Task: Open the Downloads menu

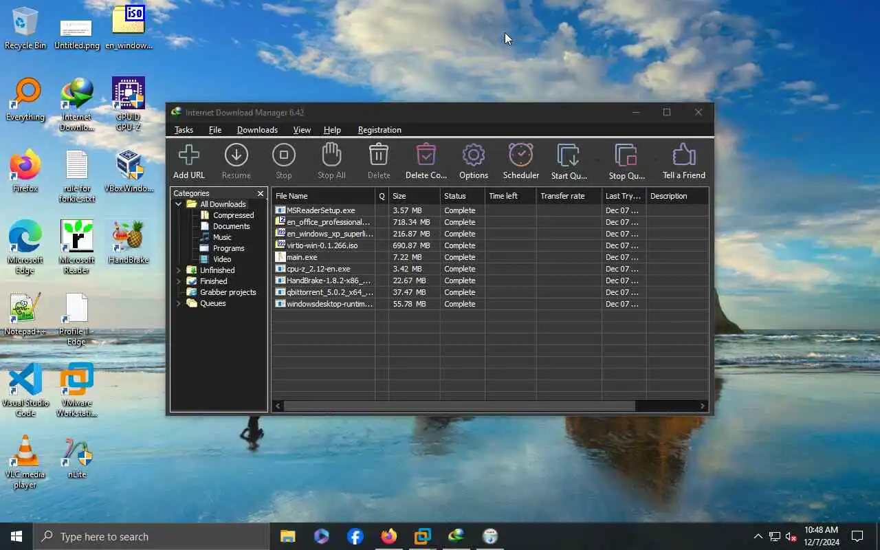Action: click(x=257, y=130)
